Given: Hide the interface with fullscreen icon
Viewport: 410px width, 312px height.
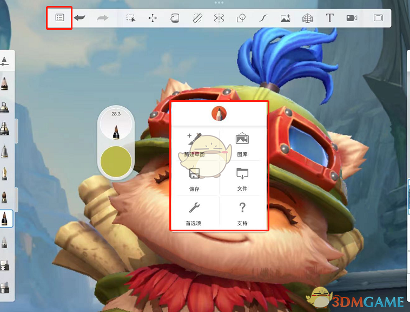Looking at the screenshot, I should tap(379, 18).
